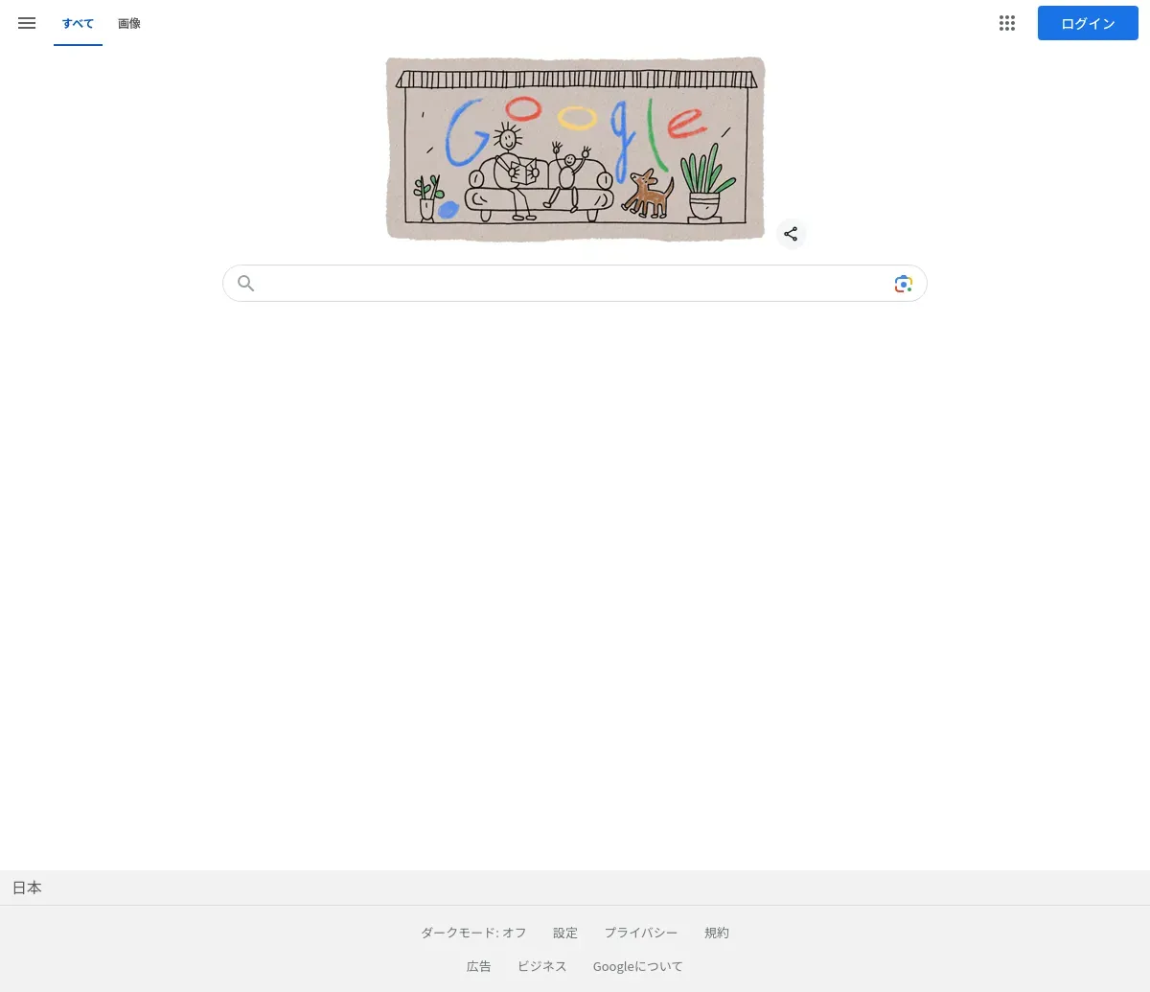The height and width of the screenshot is (992, 1150).
Task: Switch to the 画像 tab
Action: coord(129,23)
